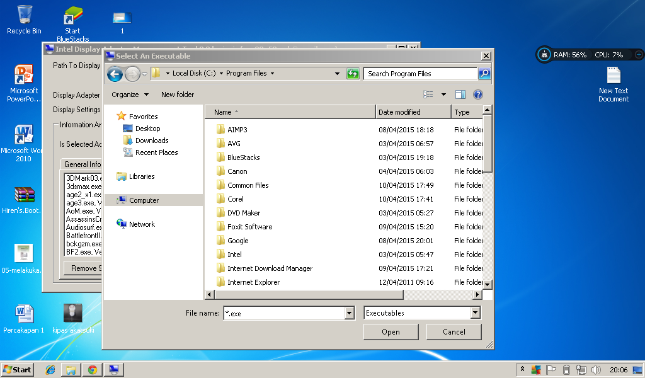
Task: Select the AVG folder
Action: tap(228, 144)
